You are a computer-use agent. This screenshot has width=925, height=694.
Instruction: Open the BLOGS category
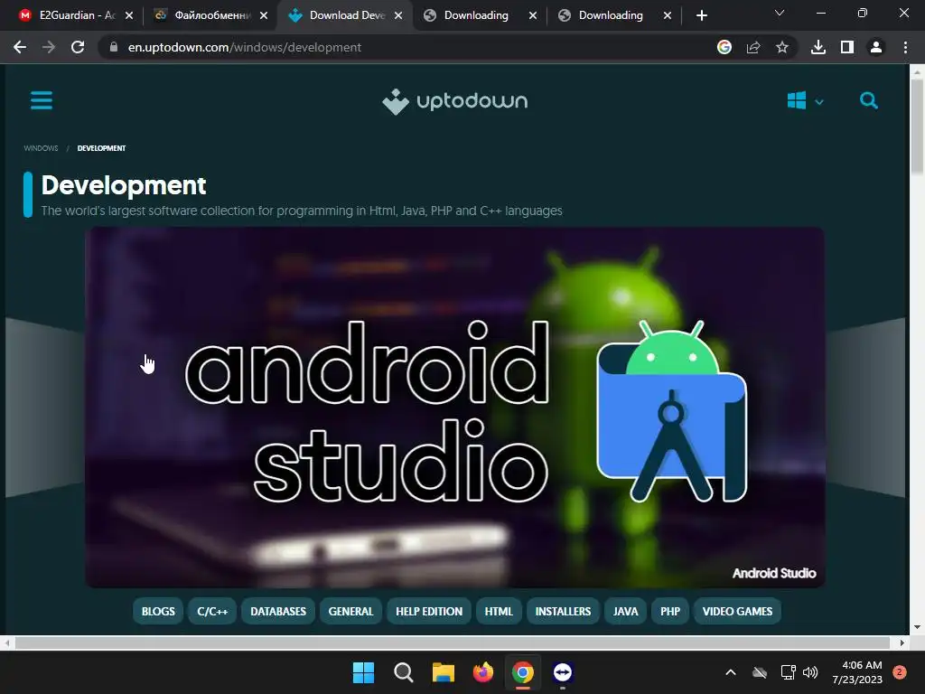[x=158, y=612]
